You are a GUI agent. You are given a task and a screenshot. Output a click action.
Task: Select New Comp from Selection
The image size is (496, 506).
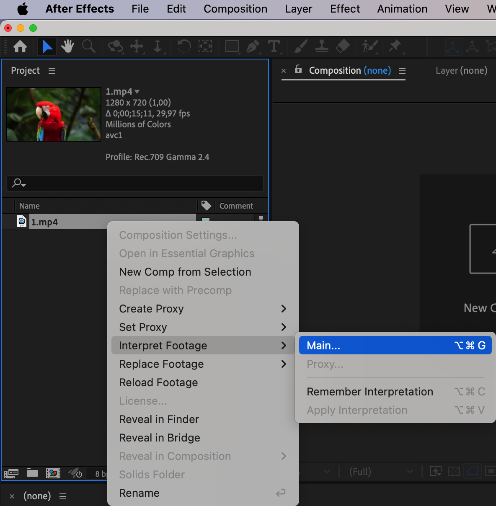pos(185,272)
